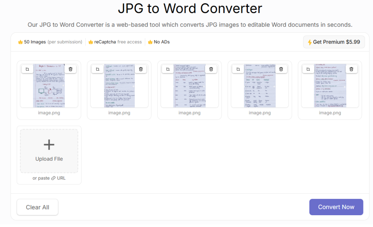
Task: Click the plus icon to upload file
Action: tap(49, 145)
